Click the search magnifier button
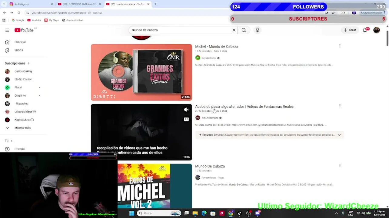This screenshot has width=389, height=218. (244, 30)
